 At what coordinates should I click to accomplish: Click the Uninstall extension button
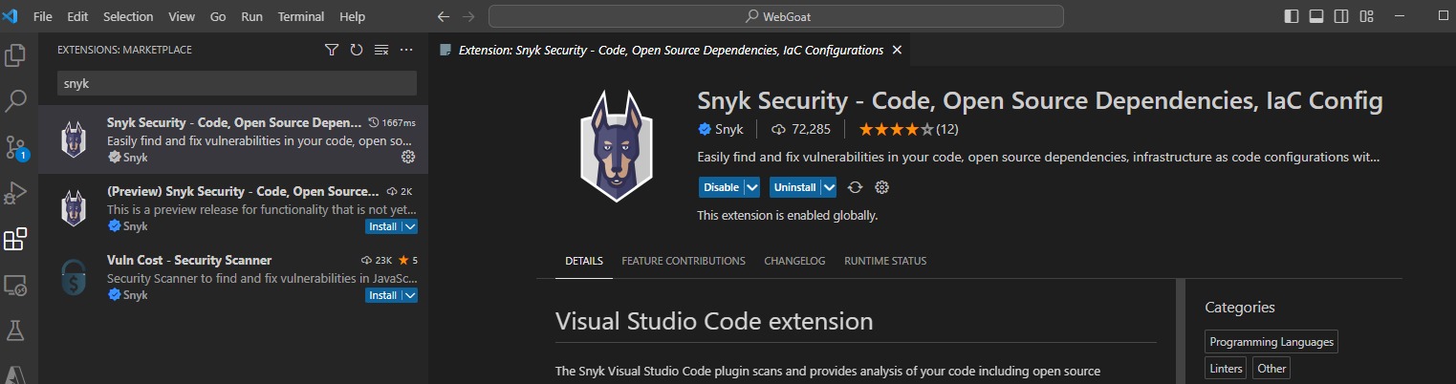(x=794, y=187)
